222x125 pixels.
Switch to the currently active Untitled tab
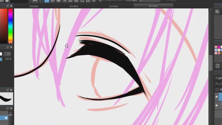(153, 6)
